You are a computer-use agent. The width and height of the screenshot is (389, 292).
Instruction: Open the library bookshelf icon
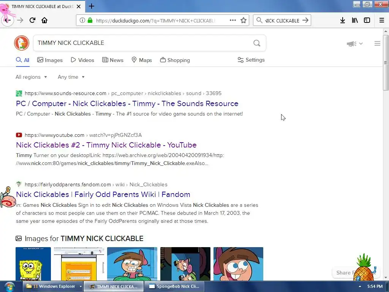[x=355, y=21]
